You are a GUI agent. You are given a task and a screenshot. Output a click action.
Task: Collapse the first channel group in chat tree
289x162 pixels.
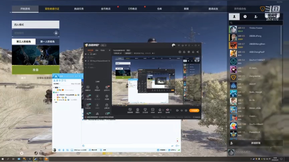tap(54, 88)
